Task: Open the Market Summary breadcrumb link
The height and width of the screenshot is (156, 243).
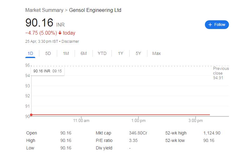Action: click(44, 10)
